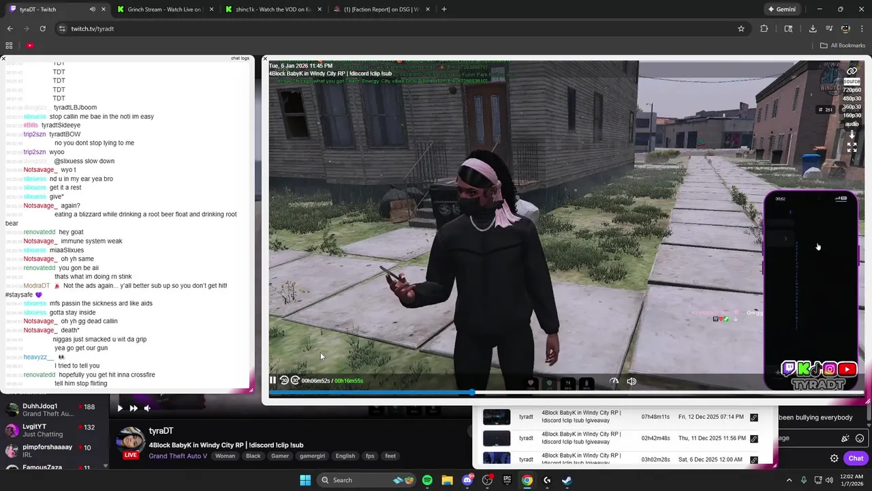The height and width of the screenshot is (491, 872).
Task: Copy link using the chain icon in player
Action: (x=852, y=71)
